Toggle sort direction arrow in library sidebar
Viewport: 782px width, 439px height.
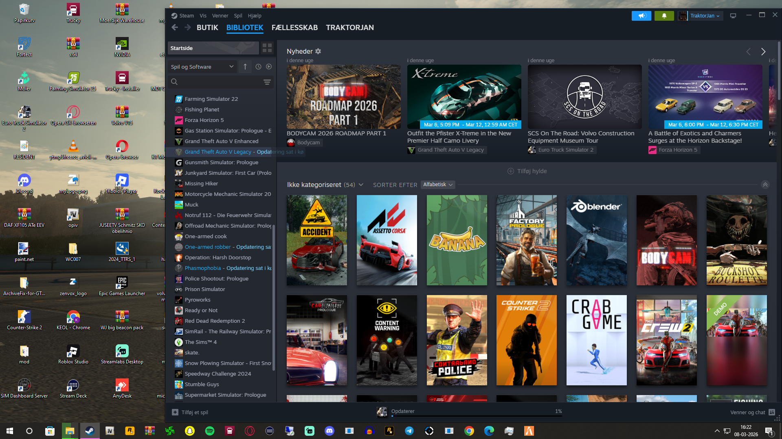tap(245, 67)
